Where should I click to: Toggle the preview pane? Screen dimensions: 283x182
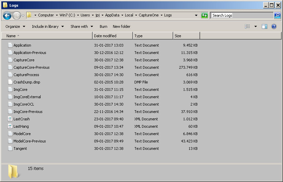[265, 26]
